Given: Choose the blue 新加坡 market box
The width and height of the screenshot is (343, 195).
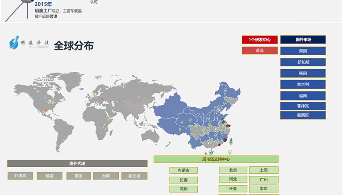Looking at the screenshot, I should tap(303, 62).
